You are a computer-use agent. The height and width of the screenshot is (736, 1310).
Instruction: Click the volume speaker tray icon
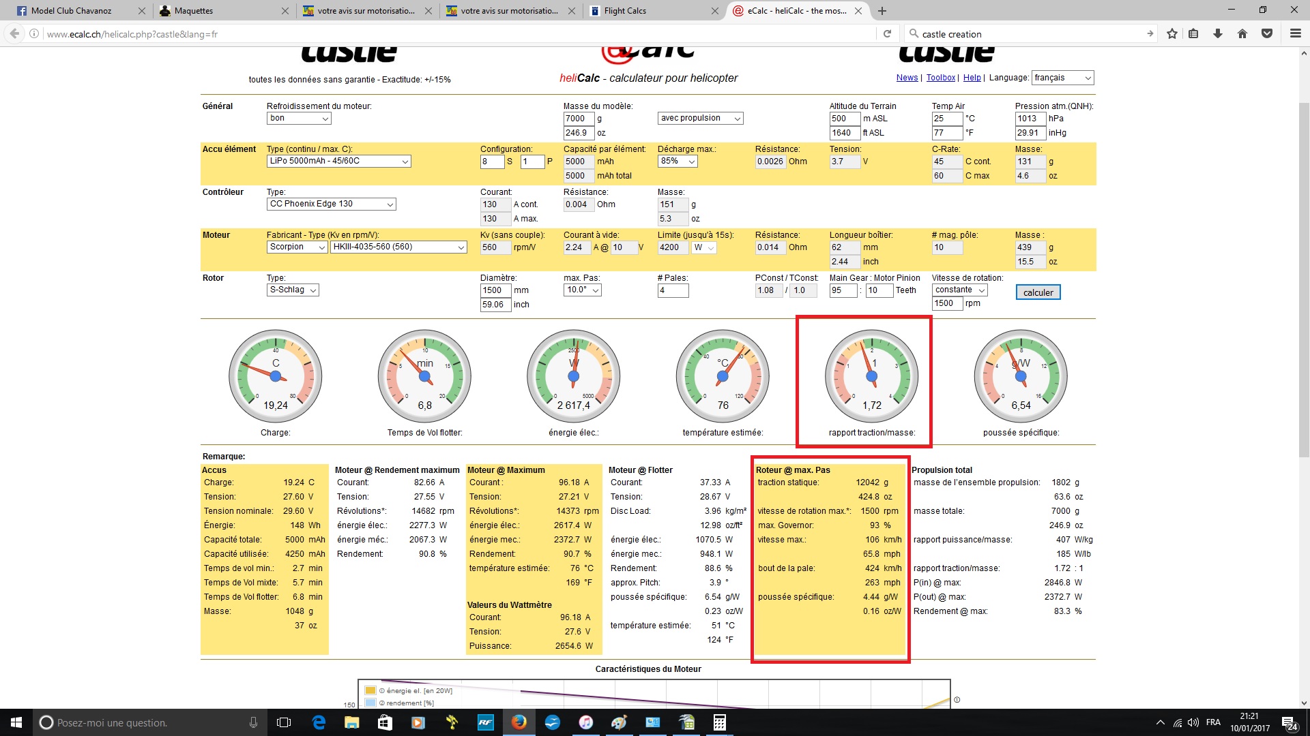[1193, 722]
